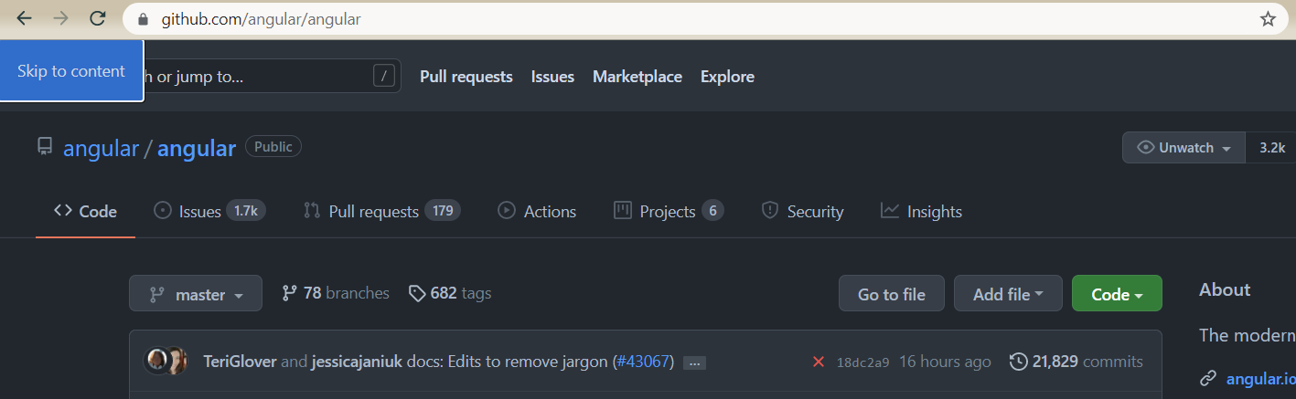Open the angular repository name link
The image size is (1296, 399).
(x=197, y=148)
